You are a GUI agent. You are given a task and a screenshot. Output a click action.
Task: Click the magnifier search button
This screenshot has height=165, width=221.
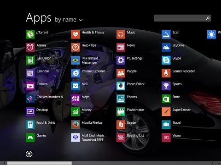[x=208, y=18]
